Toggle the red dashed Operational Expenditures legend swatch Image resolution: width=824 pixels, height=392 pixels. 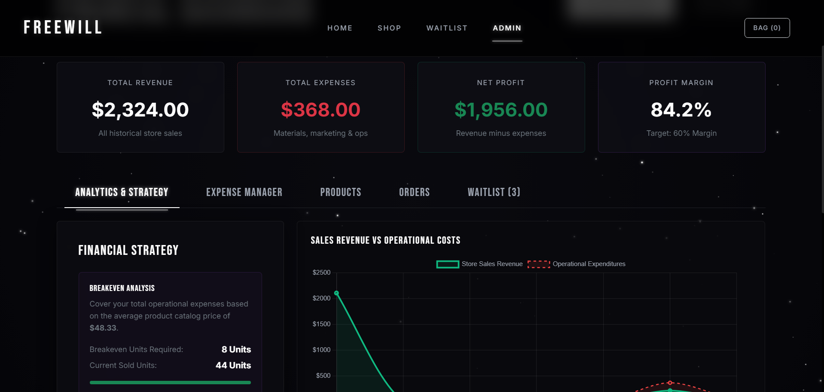click(x=539, y=264)
